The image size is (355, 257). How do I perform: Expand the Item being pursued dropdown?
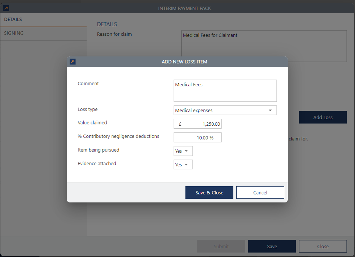pyautogui.click(x=183, y=151)
